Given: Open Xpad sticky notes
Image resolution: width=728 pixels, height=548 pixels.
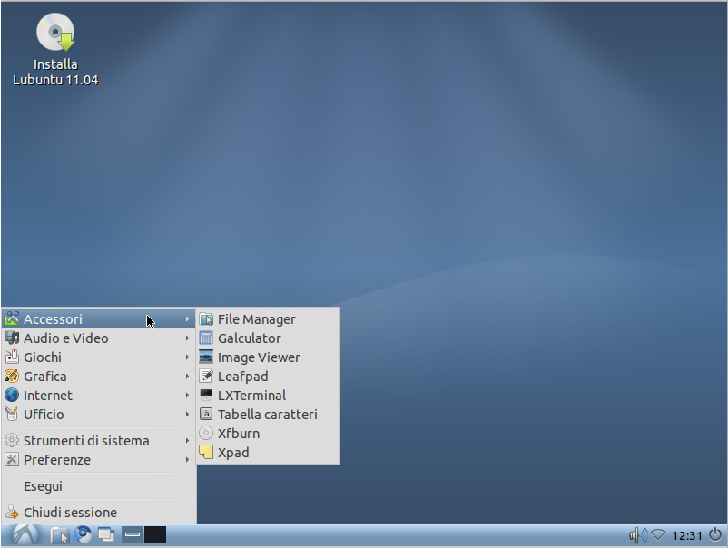Looking at the screenshot, I should click(269, 453).
